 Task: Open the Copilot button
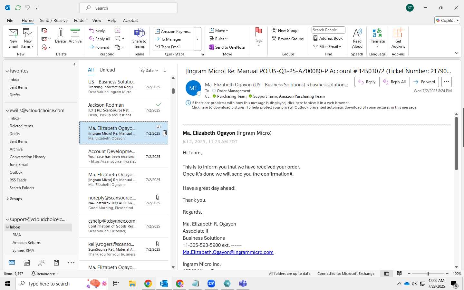point(447,20)
